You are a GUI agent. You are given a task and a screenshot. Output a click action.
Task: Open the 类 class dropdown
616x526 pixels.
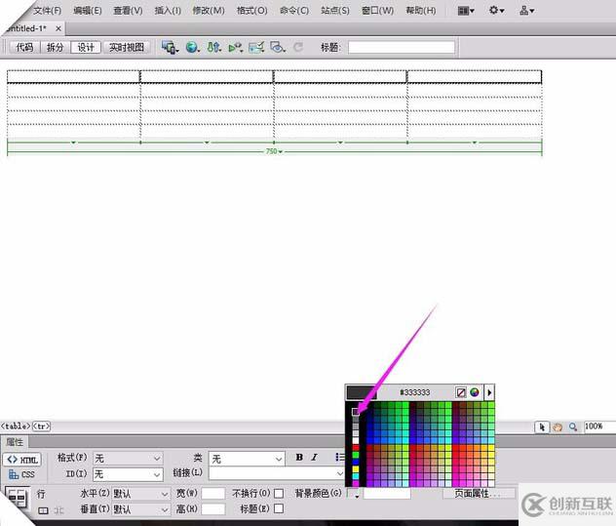click(247, 459)
